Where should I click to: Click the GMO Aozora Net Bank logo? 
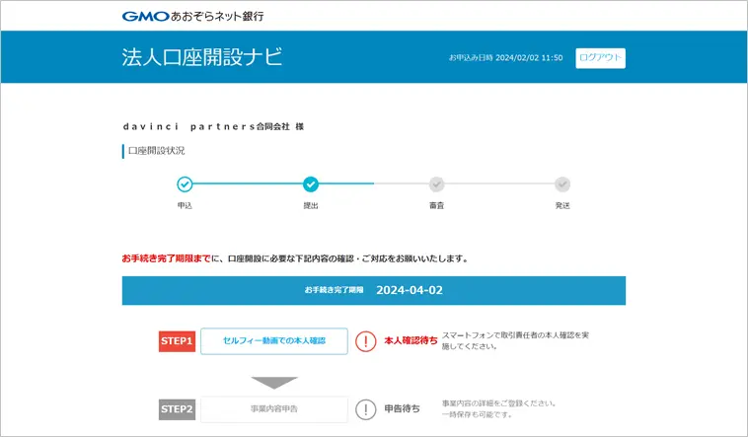click(192, 16)
